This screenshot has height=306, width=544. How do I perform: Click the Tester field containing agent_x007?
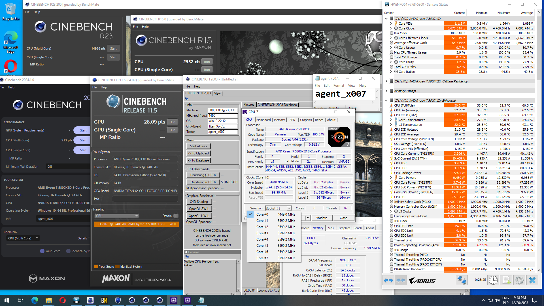point(223,132)
